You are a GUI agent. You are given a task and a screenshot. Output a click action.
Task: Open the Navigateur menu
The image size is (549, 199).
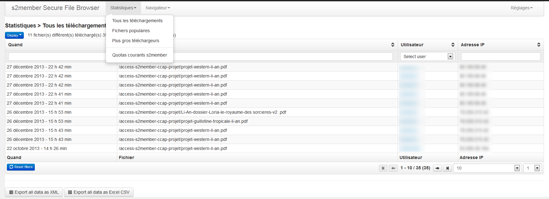click(158, 8)
